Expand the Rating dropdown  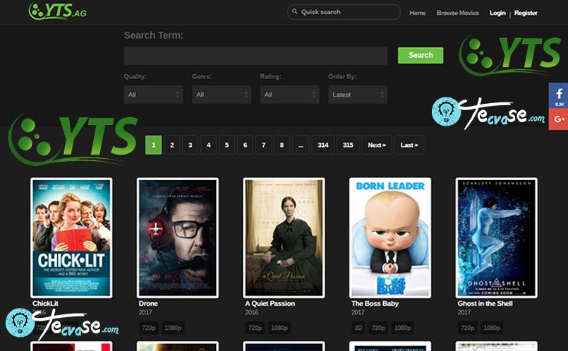click(x=289, y=95)
